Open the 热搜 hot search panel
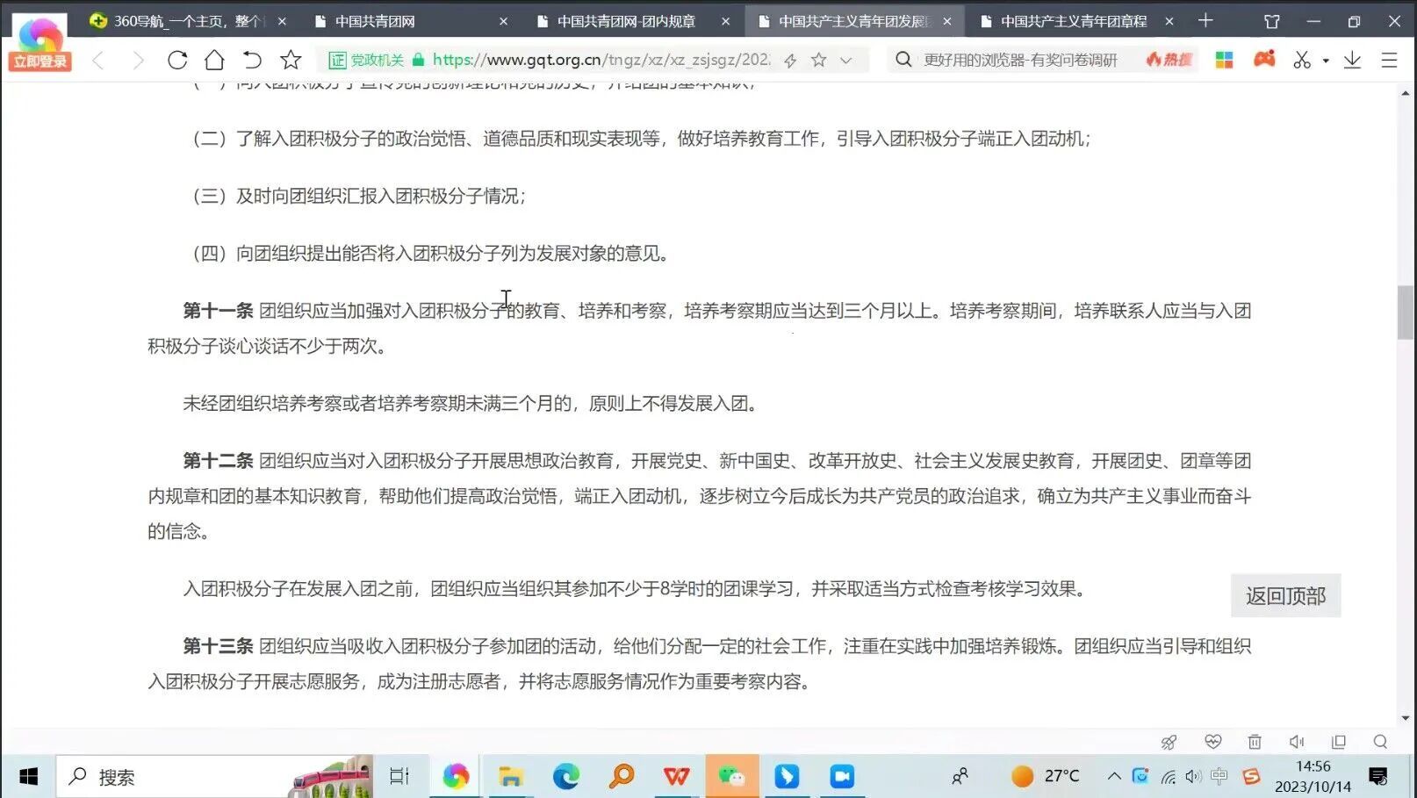Viewport: 1417px width, 798px height. pos(1168,60)
